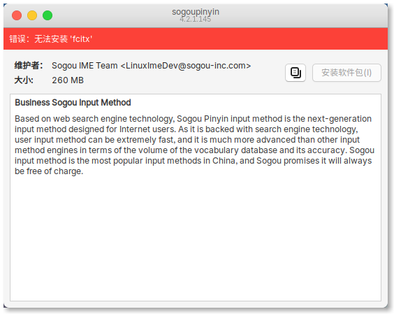The width and height of the screenshot is (394, 314).
Task: Click the sogoupinyin window title text
Action: (196, 12)
